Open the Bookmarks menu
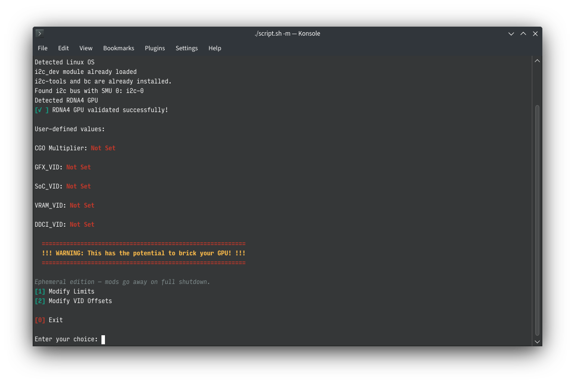The image size is (575, 385). (119, 48)
